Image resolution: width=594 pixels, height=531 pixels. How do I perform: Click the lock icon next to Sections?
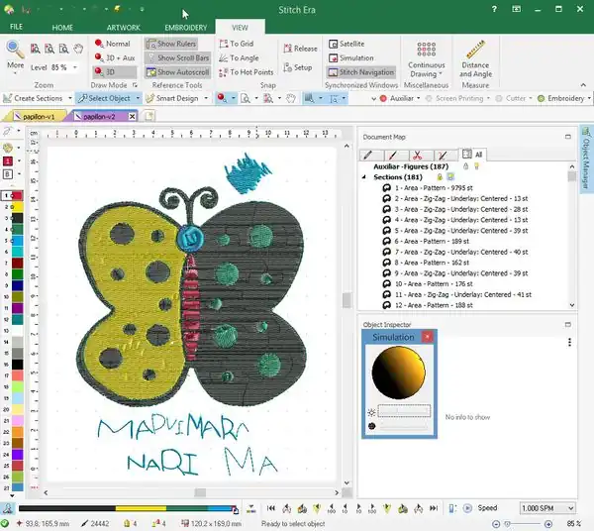click(439, 177)
